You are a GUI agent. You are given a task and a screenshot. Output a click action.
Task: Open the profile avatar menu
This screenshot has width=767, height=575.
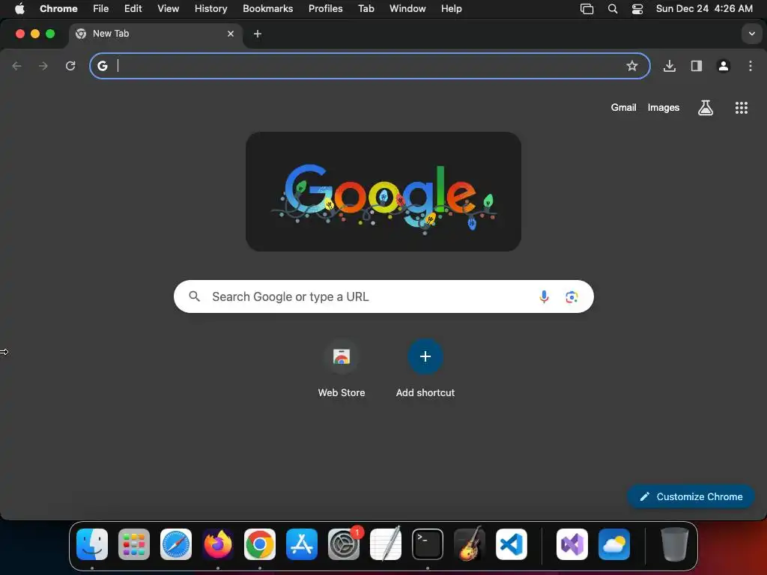pyautogui.click(x=724, y=66)
